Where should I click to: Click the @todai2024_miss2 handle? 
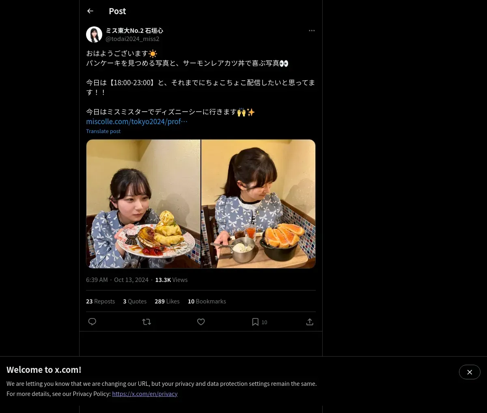pos(132,39)
